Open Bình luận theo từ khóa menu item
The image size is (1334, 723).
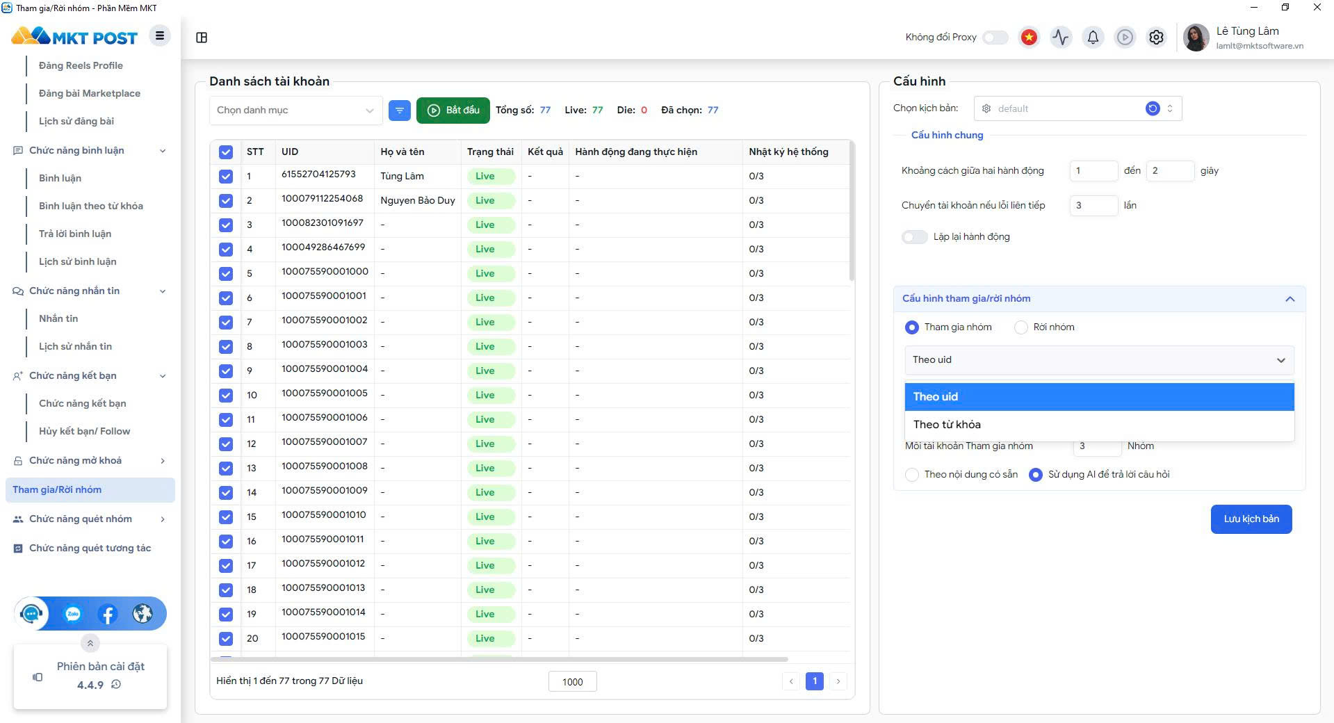pos(91,206)
